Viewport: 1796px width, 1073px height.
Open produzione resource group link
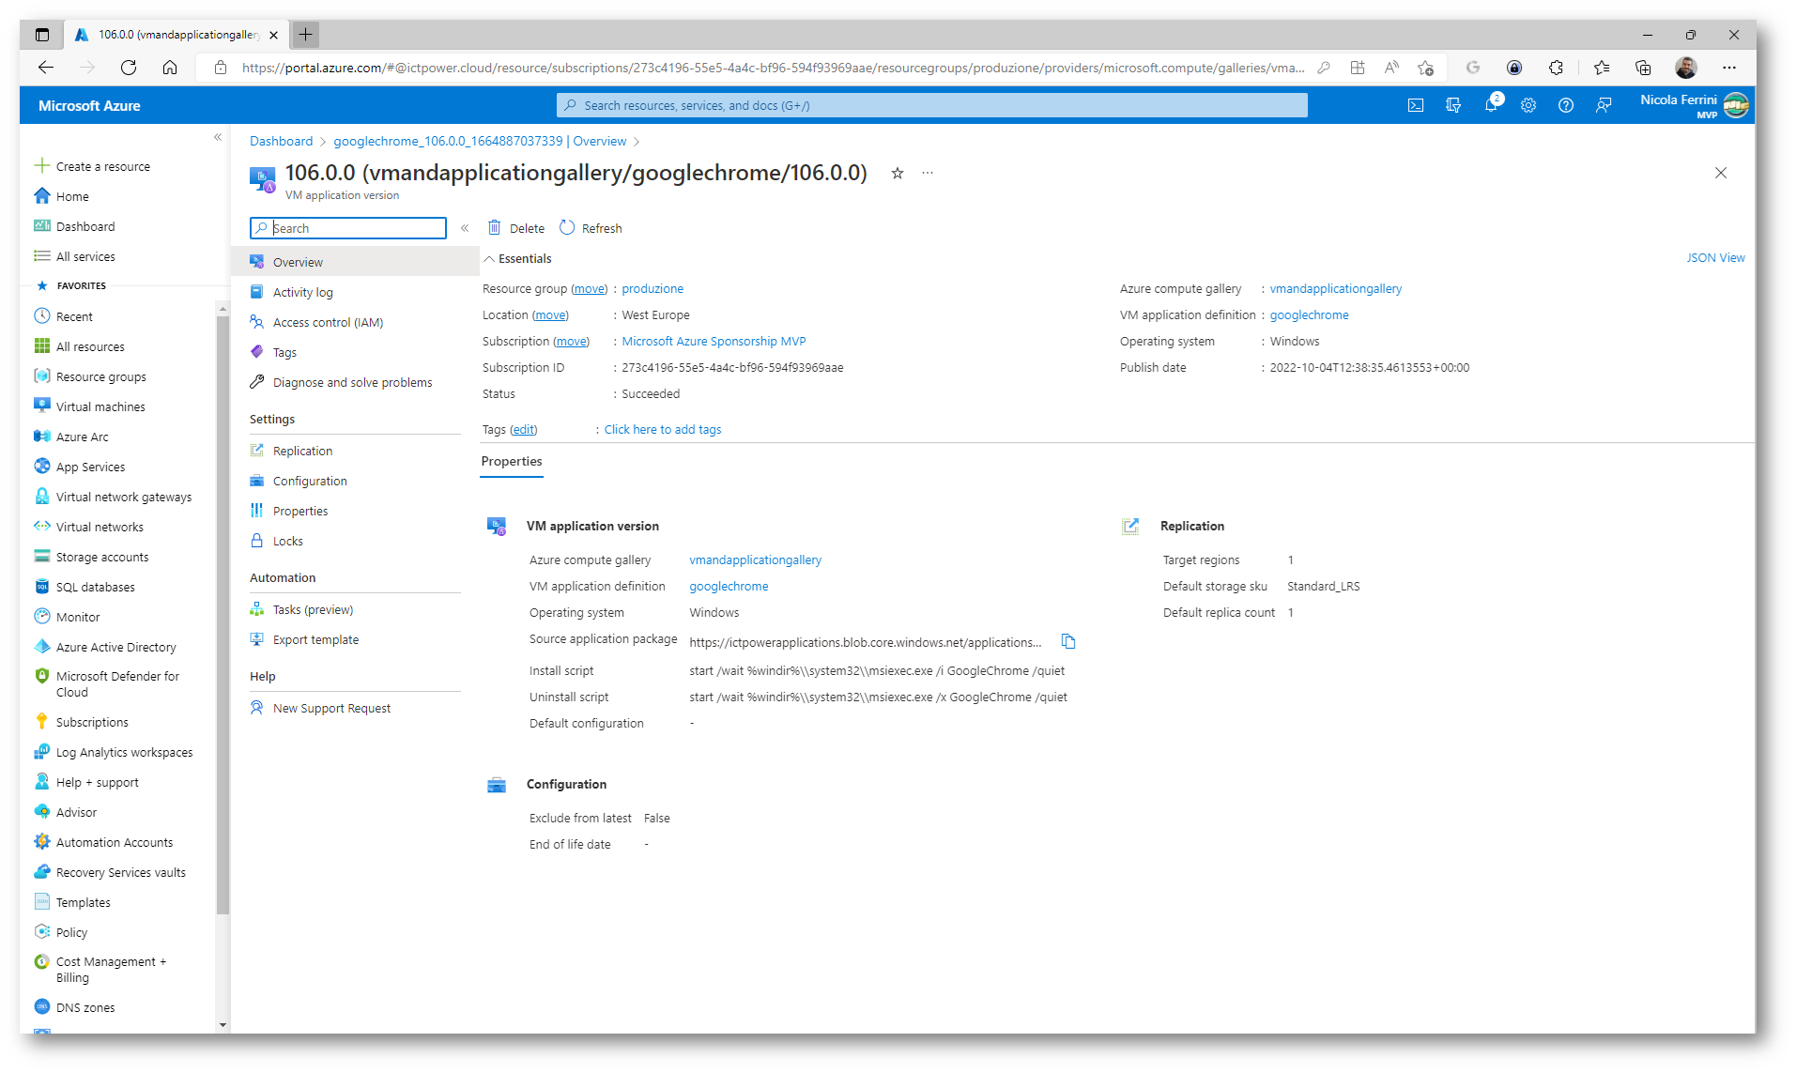pos(652,288)
